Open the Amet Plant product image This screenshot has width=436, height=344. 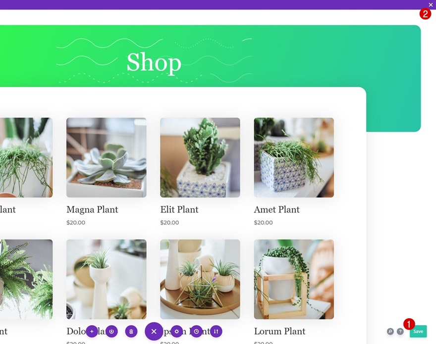tap(294, 157)
